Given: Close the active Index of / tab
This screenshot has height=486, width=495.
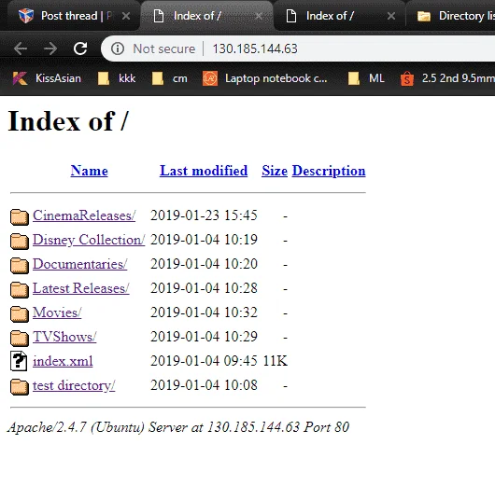Looking at the screenshot, I should (259, 16).
